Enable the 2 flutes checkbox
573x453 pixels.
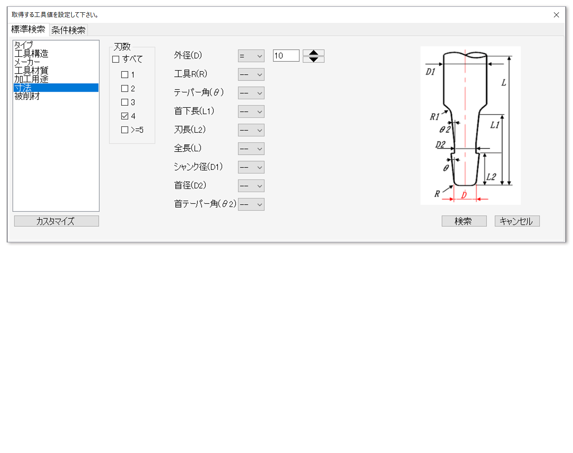click(125, 88)
